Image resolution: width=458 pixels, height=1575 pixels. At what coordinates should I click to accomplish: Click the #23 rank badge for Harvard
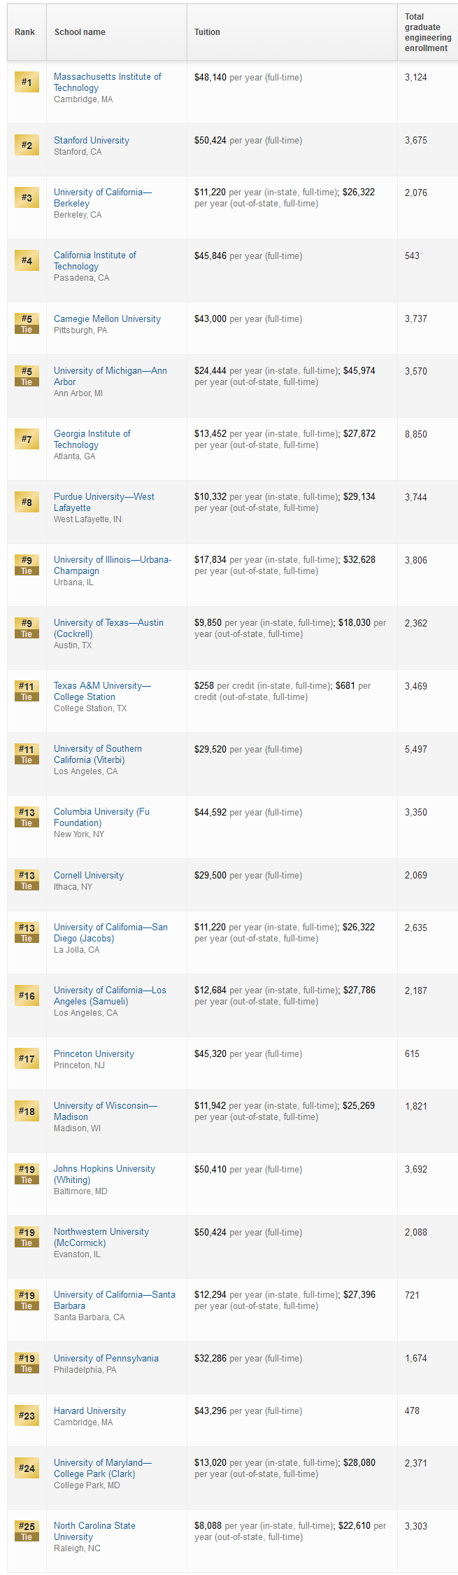(x=27, y=1415)
